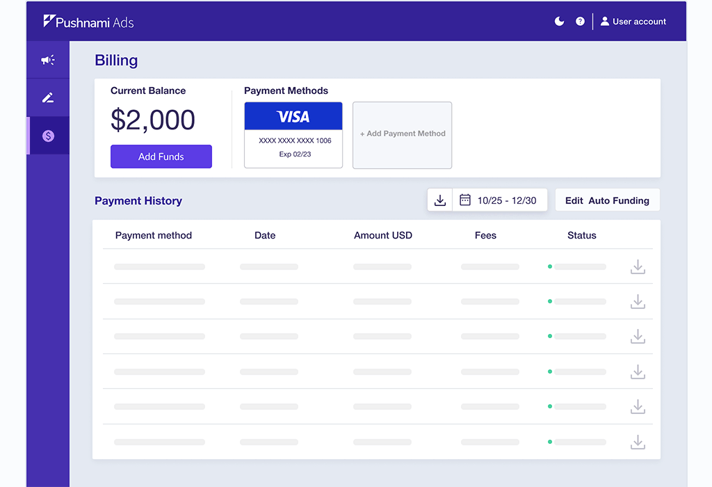Select the Visa card ending in 1006
The image size is (712, 487).
pyautogui.click(x=293, y=132)
